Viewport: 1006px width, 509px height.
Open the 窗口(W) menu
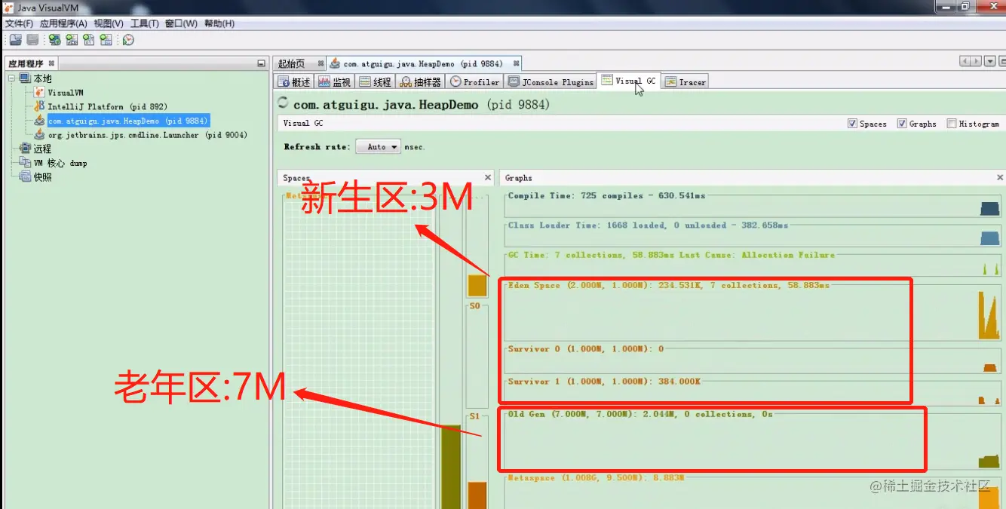tap(181, 23)
